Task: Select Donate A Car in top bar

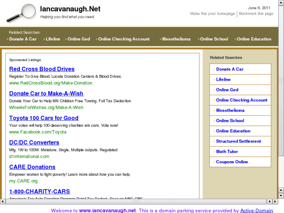Action: [x=23, y=39]
